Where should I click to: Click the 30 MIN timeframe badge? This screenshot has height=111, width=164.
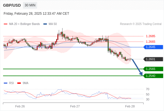click(x=30, y=5)
